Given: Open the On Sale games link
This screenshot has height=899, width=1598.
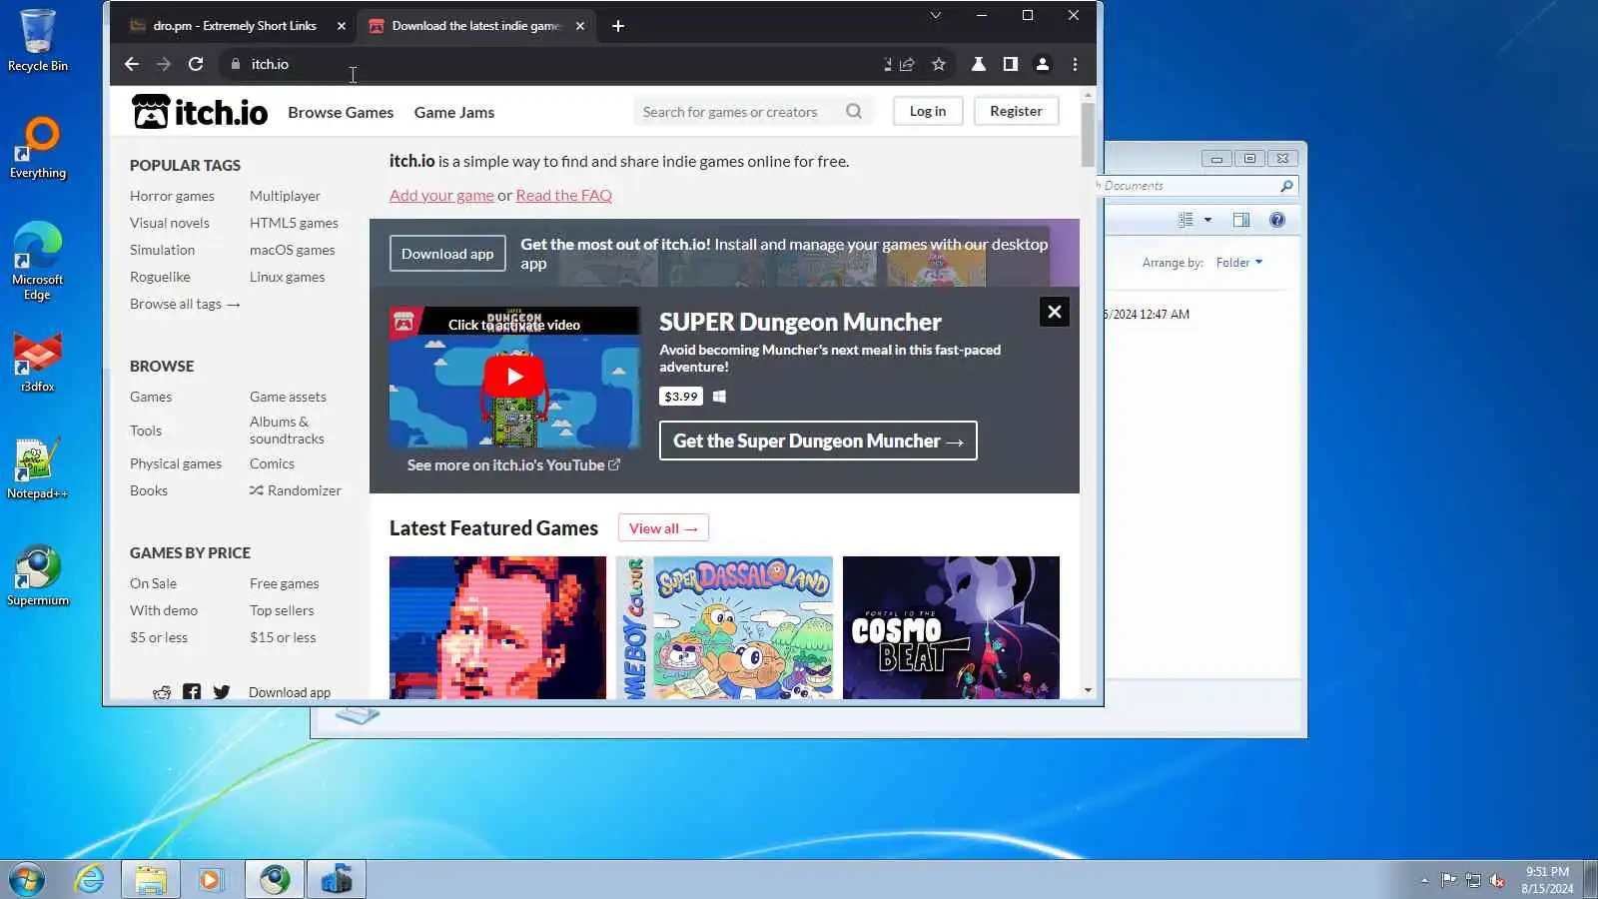Looking at the screenshot, I should pos(153,584).
